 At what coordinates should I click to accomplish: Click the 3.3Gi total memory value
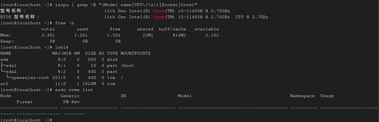coord(48,35)
